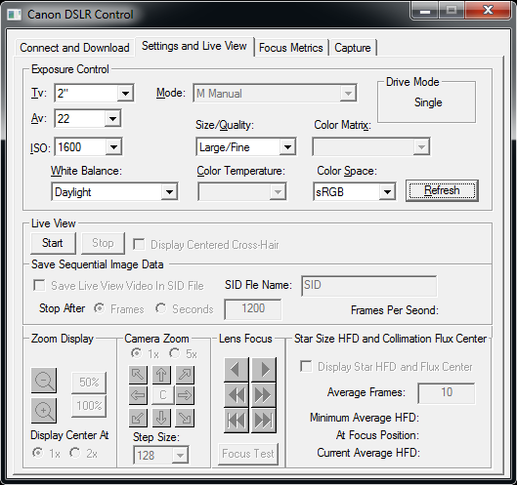Image resolution: width=517 pixels, height=485 pixels.
Task: Open the Focus Metrics tab
Action: pos(291,48)
